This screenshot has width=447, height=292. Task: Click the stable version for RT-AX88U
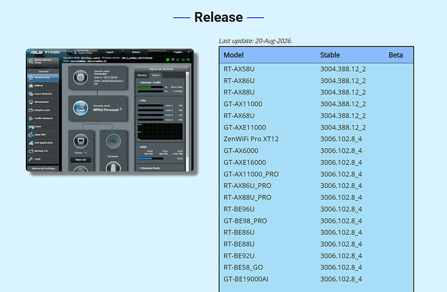click(343, 93)
